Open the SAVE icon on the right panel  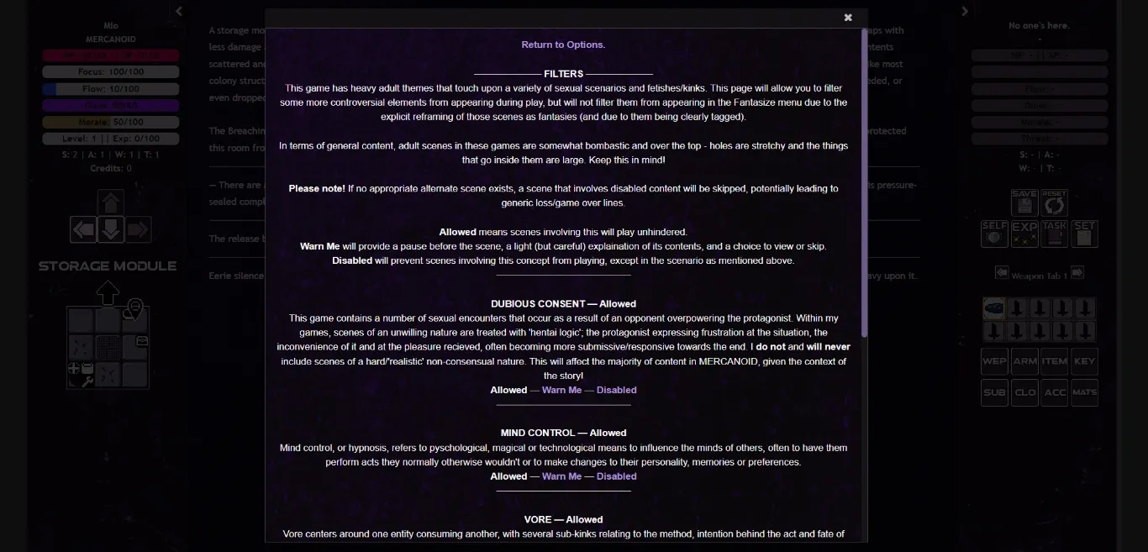point(1024,202)
